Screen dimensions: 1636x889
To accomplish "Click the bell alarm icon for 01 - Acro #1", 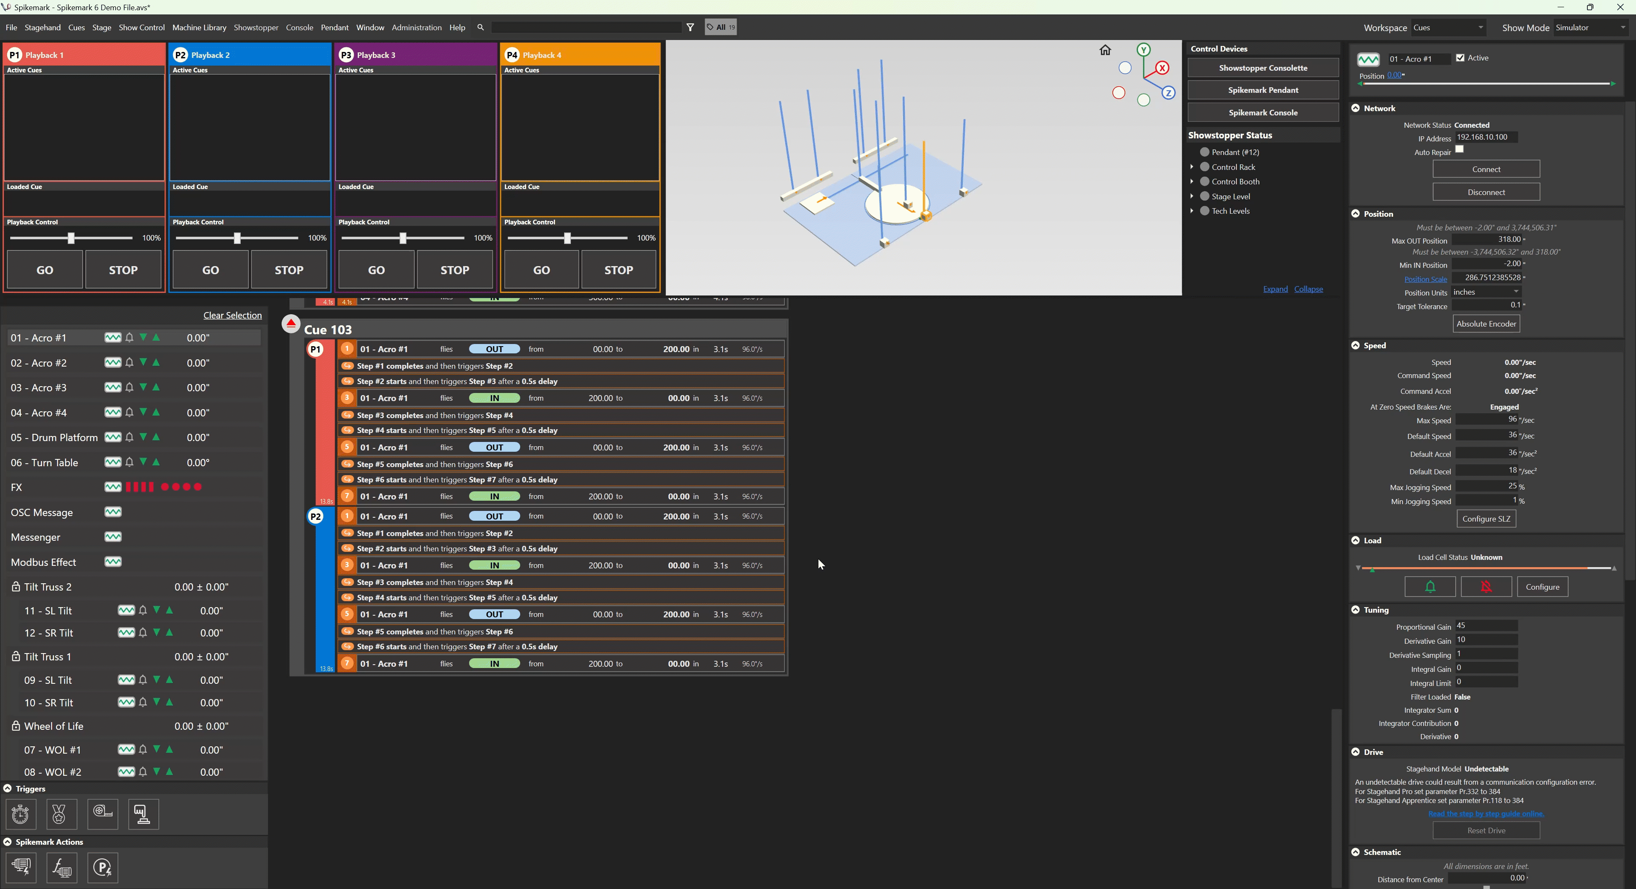I will coord(130,338).
